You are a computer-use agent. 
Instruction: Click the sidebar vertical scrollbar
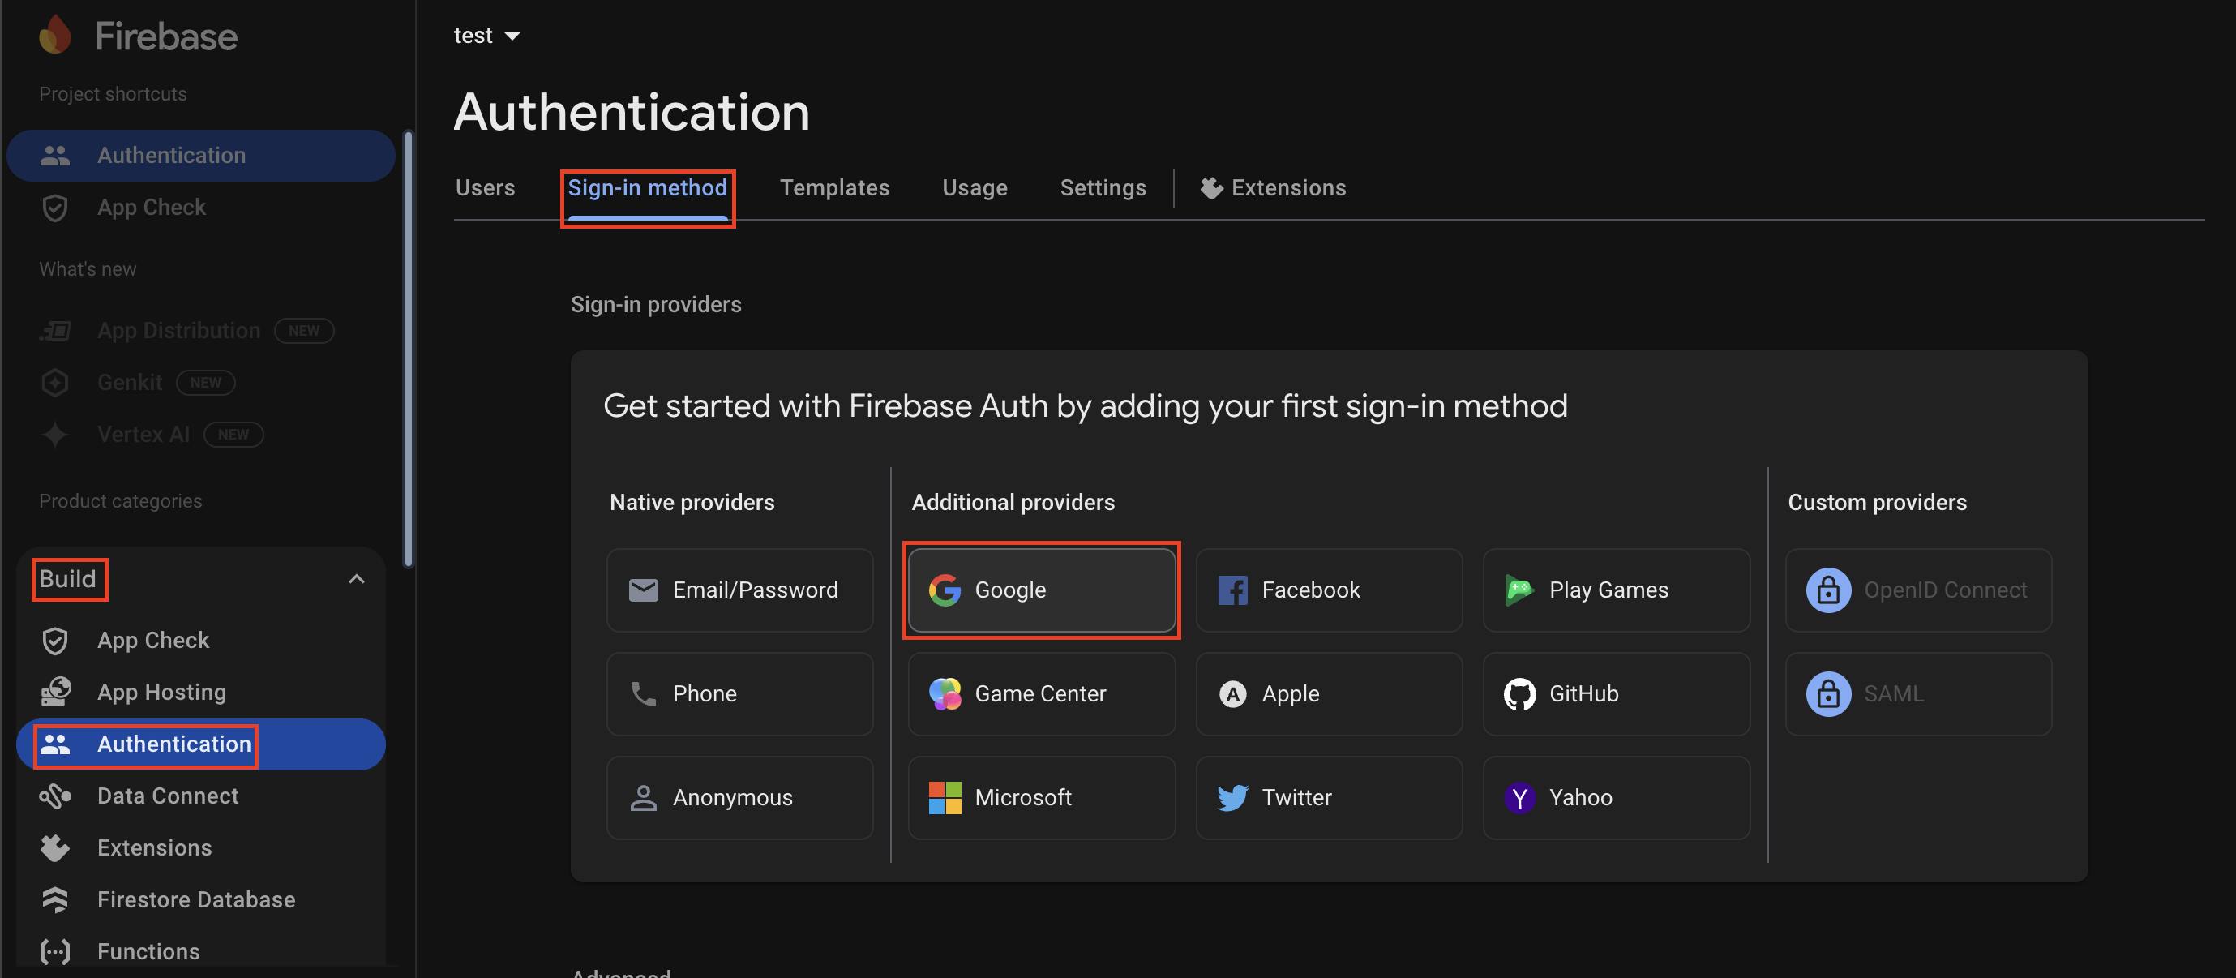click(x=408, y=350)
